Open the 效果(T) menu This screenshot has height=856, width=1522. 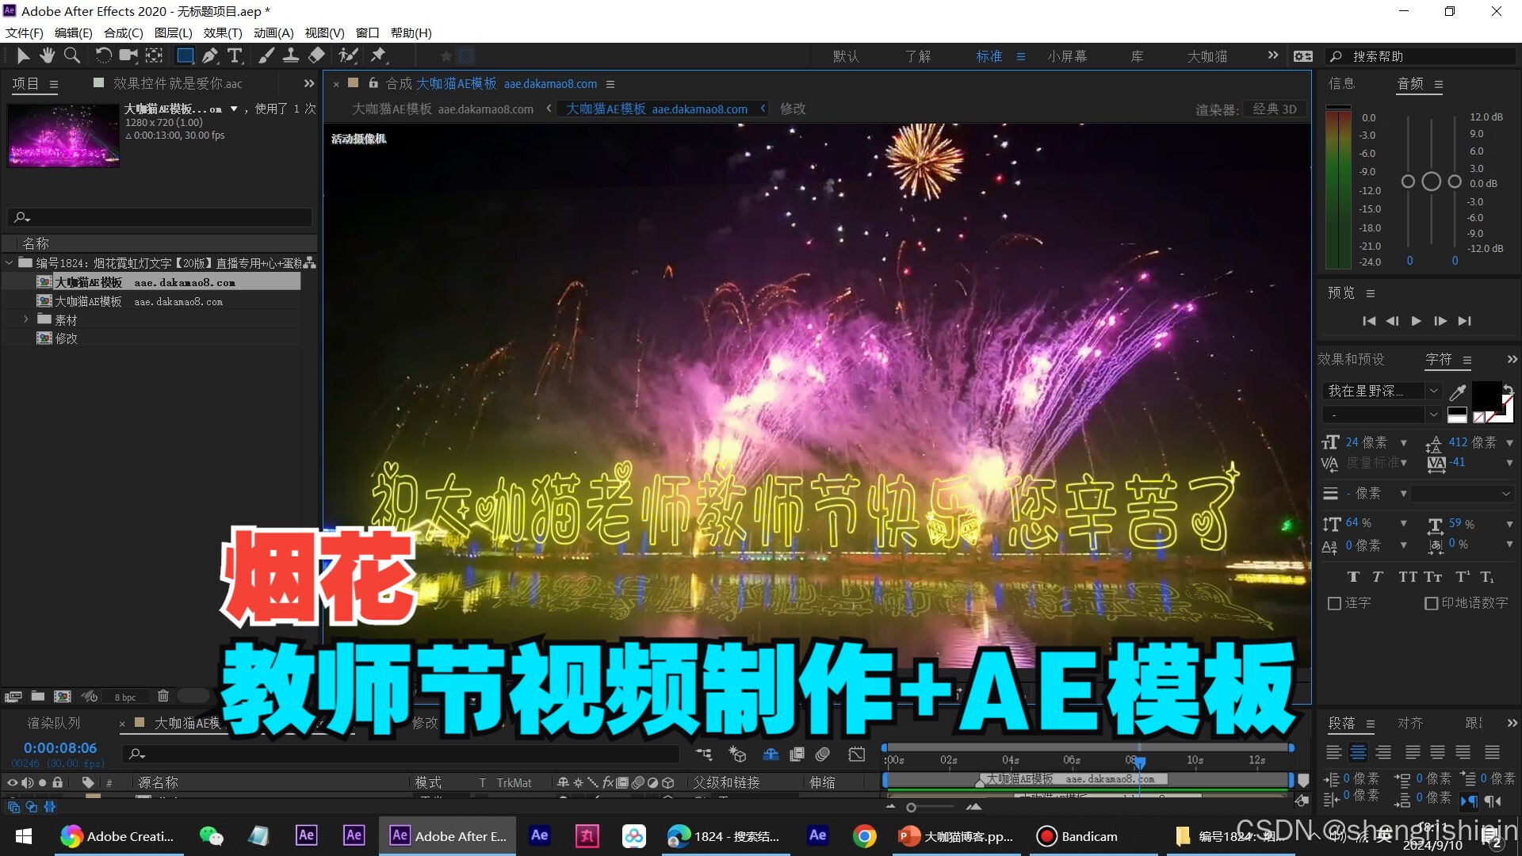pos(223,32)
